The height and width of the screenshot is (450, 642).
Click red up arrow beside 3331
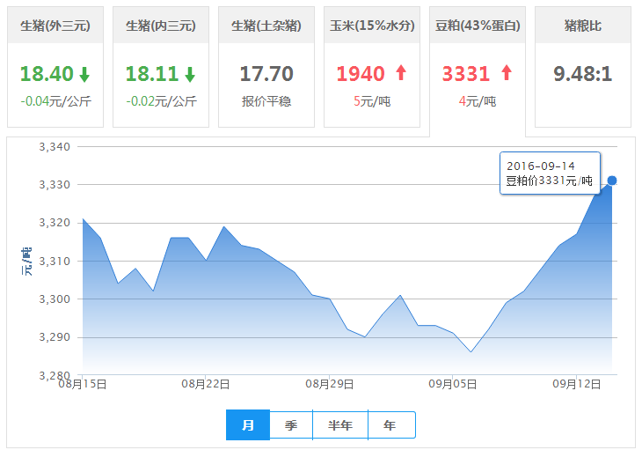pyautogui.click(x=507, y=73)
